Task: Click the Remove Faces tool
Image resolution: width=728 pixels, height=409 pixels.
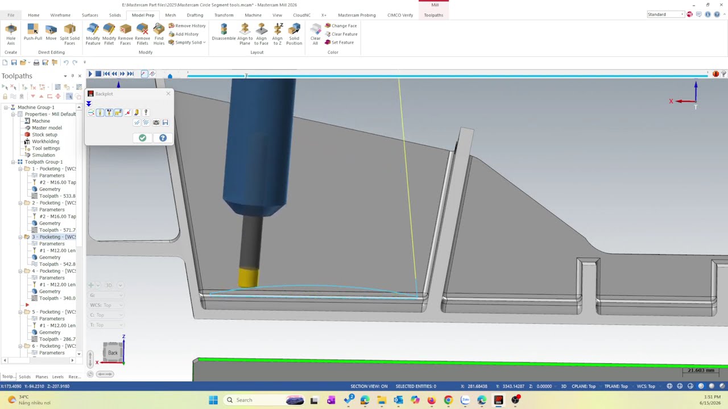Action: pyautogui.click(x=125, y=34)
